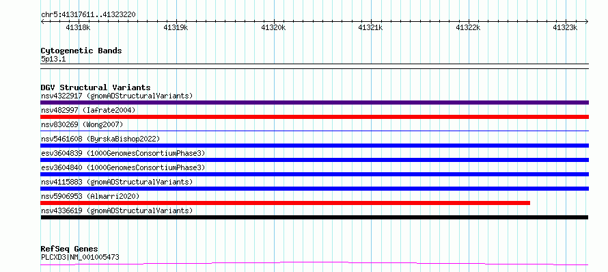Click the blue nsv5461608 variant bar
This screenshot has height=272, width=608.
pos(314,146)
